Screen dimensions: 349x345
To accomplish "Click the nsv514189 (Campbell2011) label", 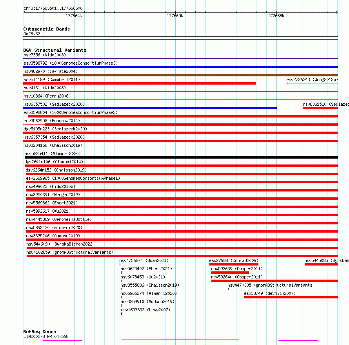I will pyautogui.click(x=52, y=79).
